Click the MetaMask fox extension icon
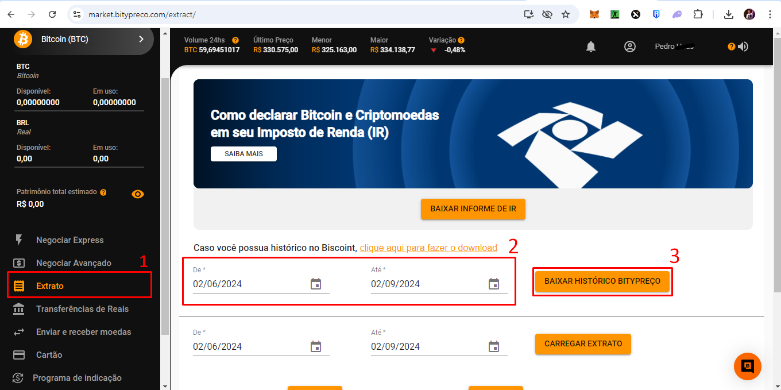781x390 pixels. point(594,14)
